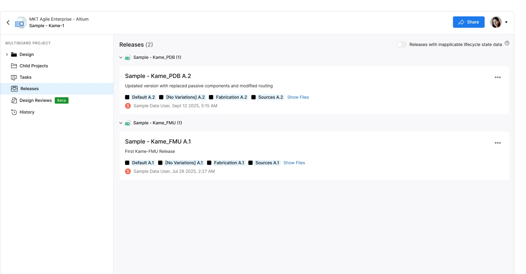Open the Child Projects section
The height and width of the screenshot is (274, 526).
pos(34,66)
